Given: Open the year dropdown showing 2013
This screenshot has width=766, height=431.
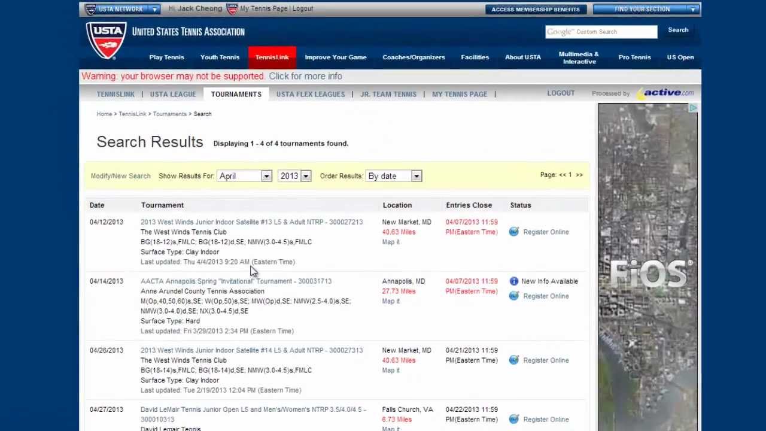Looking at the screenshot, I should tap(294, 176).
